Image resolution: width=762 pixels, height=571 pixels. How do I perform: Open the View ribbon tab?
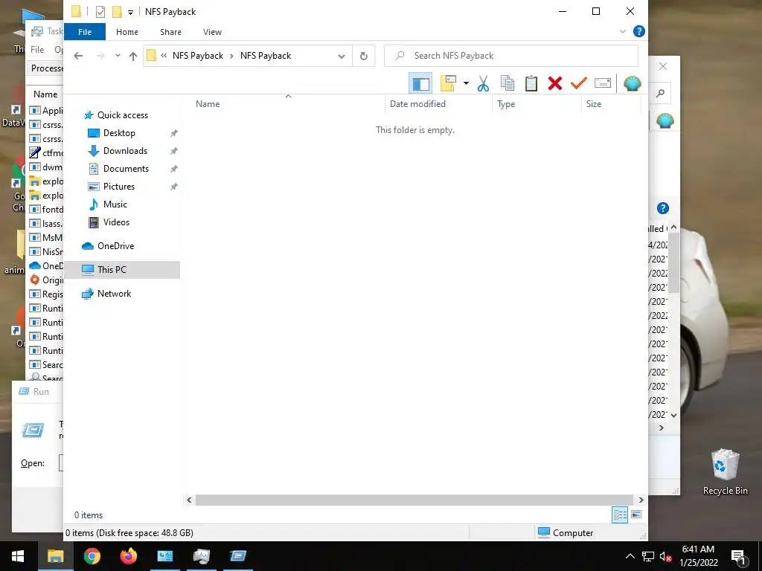pyautogui.click(x=212, y=32)
